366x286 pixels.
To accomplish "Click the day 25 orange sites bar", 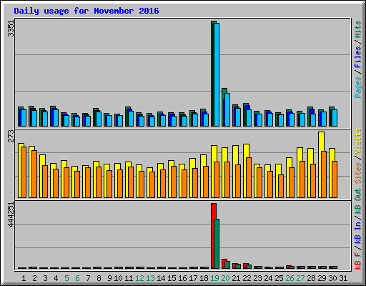I will pos(281,187).
